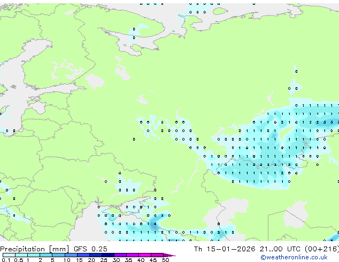The width and height of the screenshot is (339, 262).
Task: Select the "25" legend scale label
Action: pyautogui.click(x=104, y=260)
